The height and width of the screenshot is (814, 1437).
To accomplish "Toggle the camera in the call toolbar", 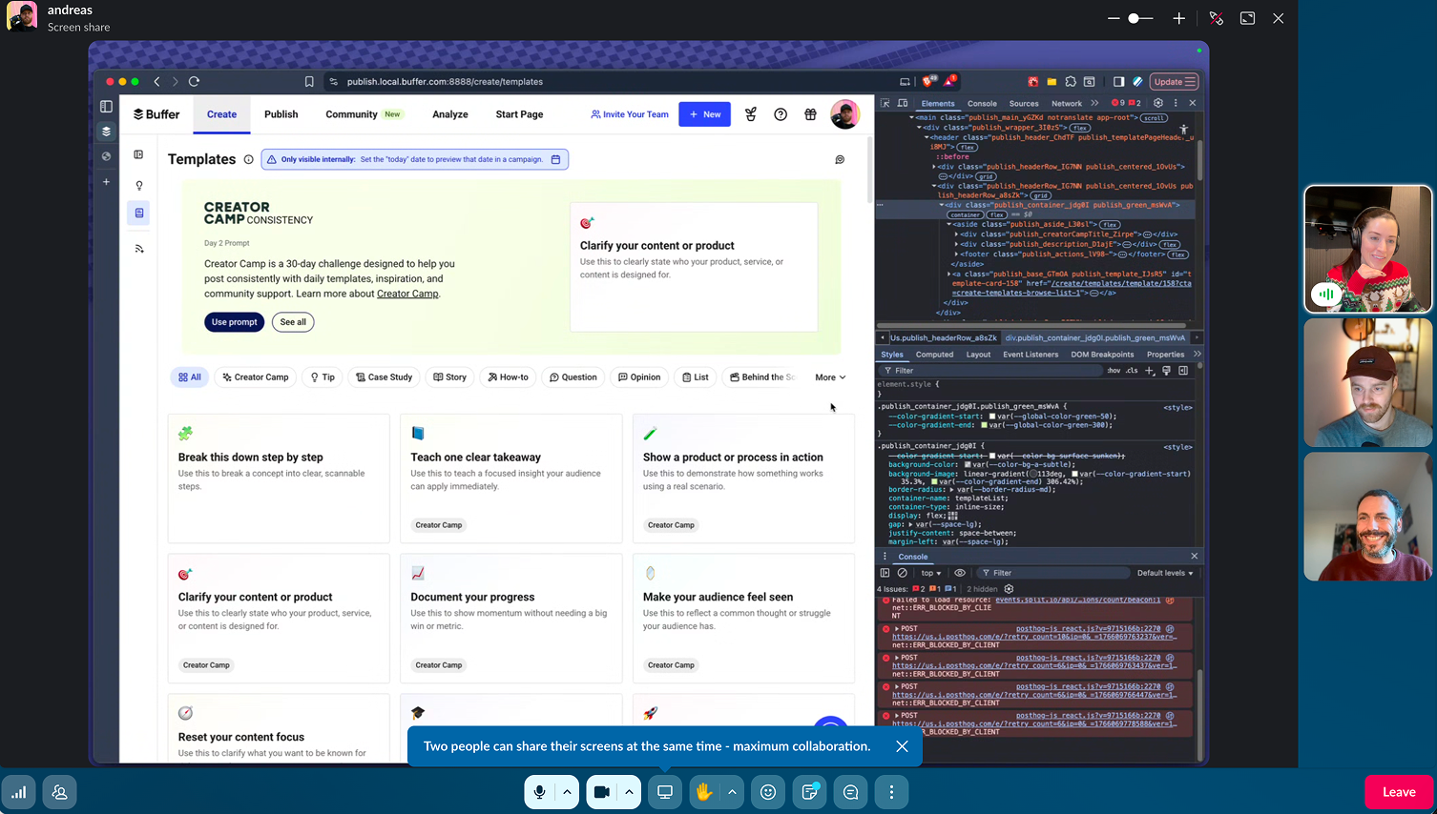I will tap(602, 792).
